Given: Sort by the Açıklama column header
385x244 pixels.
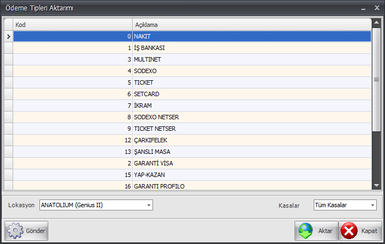Looking at the screenshot, I should coord(252,25).
